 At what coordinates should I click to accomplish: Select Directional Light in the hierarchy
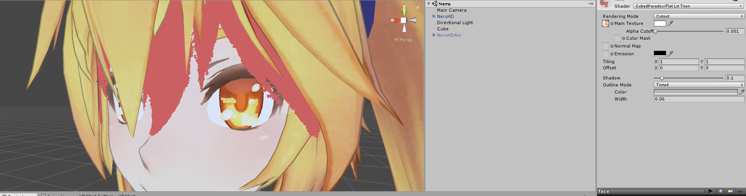point(455,23)
